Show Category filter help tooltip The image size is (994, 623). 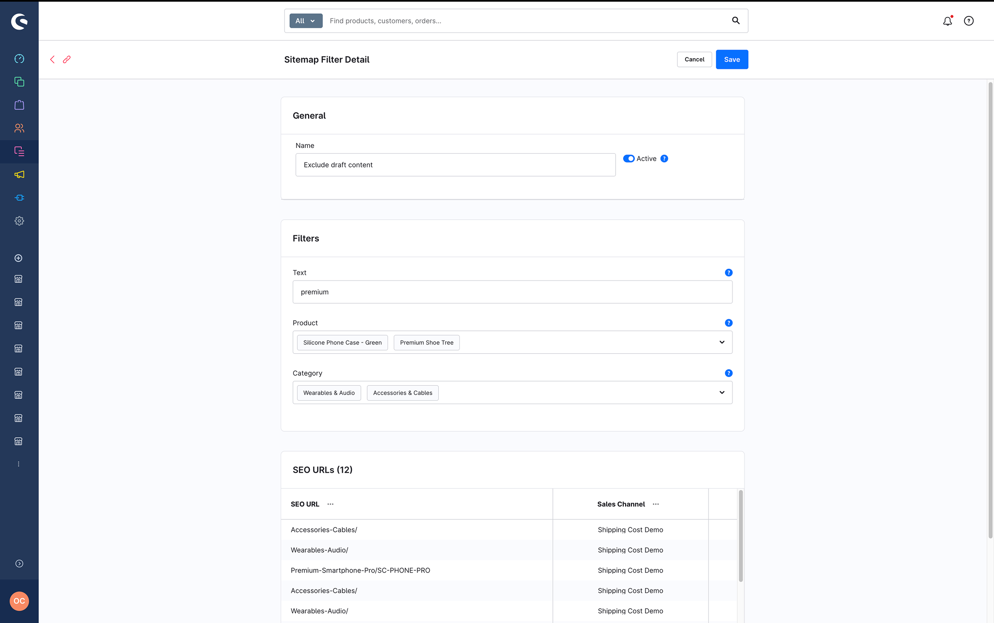pos(729,373)
